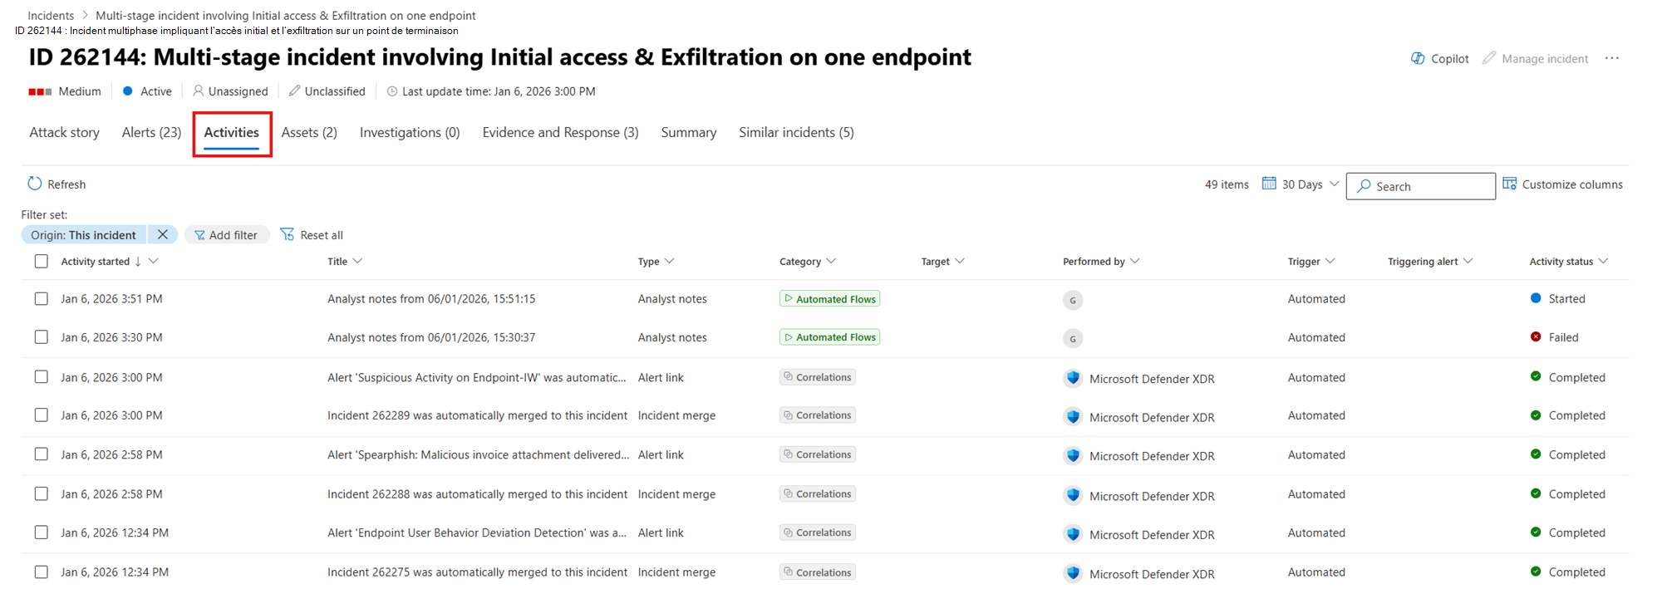This screenshot has width=1662, height=589.
Task: Click the Reset all filter icon
Action: click(288, 234)
